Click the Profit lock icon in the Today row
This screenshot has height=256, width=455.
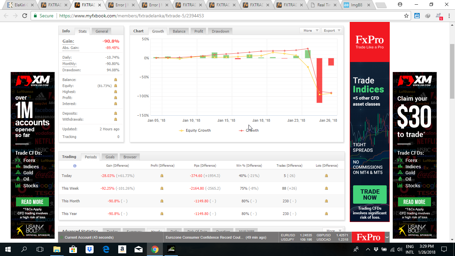click(162, 176)
